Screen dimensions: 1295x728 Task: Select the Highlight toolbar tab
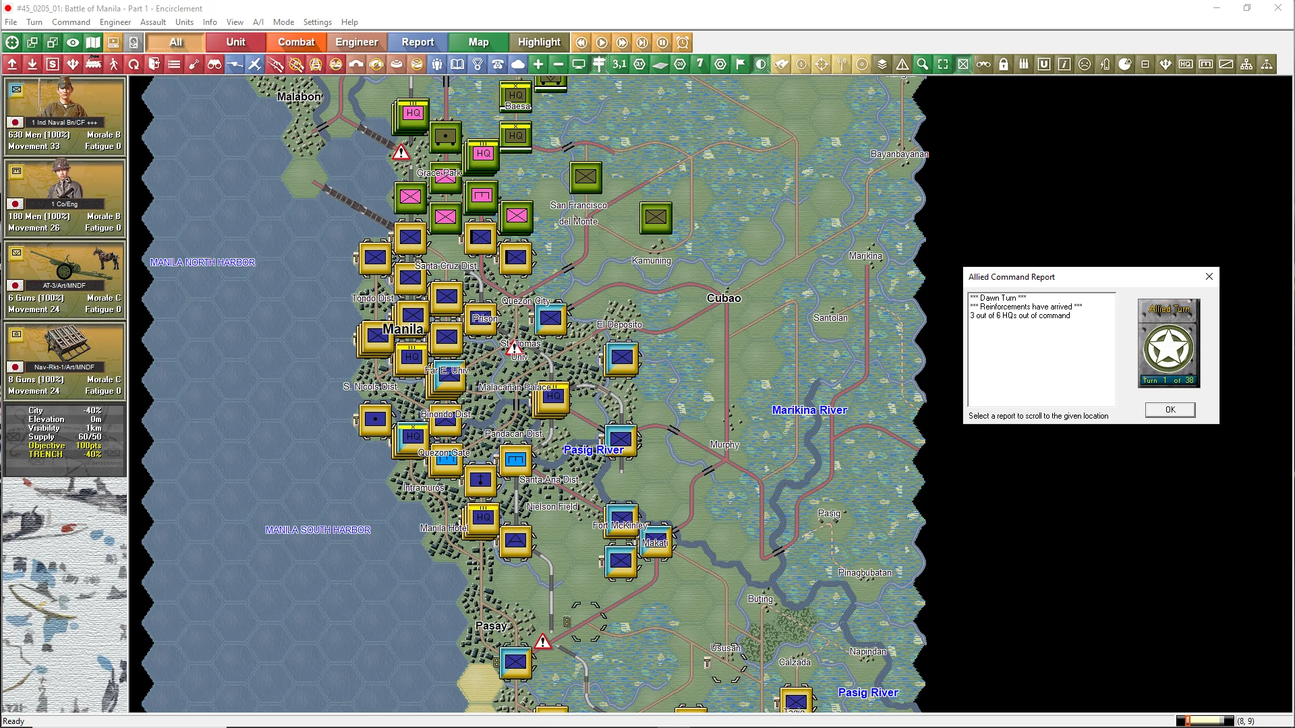pos(539,42)
